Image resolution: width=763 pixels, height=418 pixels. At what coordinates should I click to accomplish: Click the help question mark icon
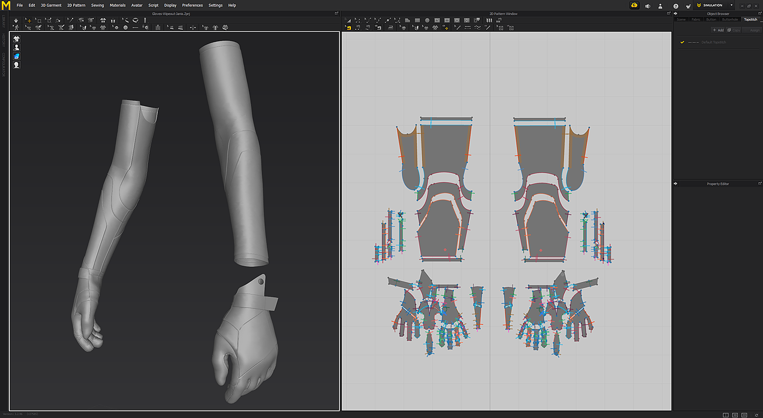(x=676, y=6)
